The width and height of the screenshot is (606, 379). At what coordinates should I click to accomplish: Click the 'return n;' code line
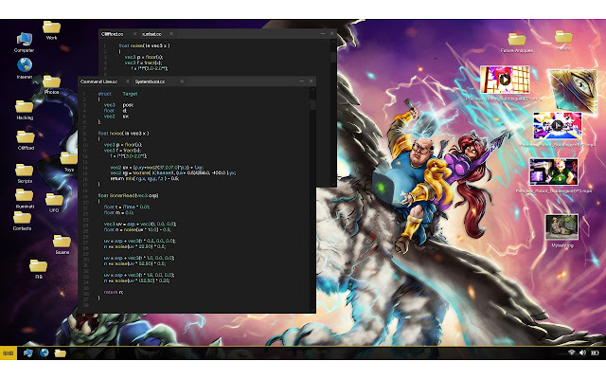(114, 292)
